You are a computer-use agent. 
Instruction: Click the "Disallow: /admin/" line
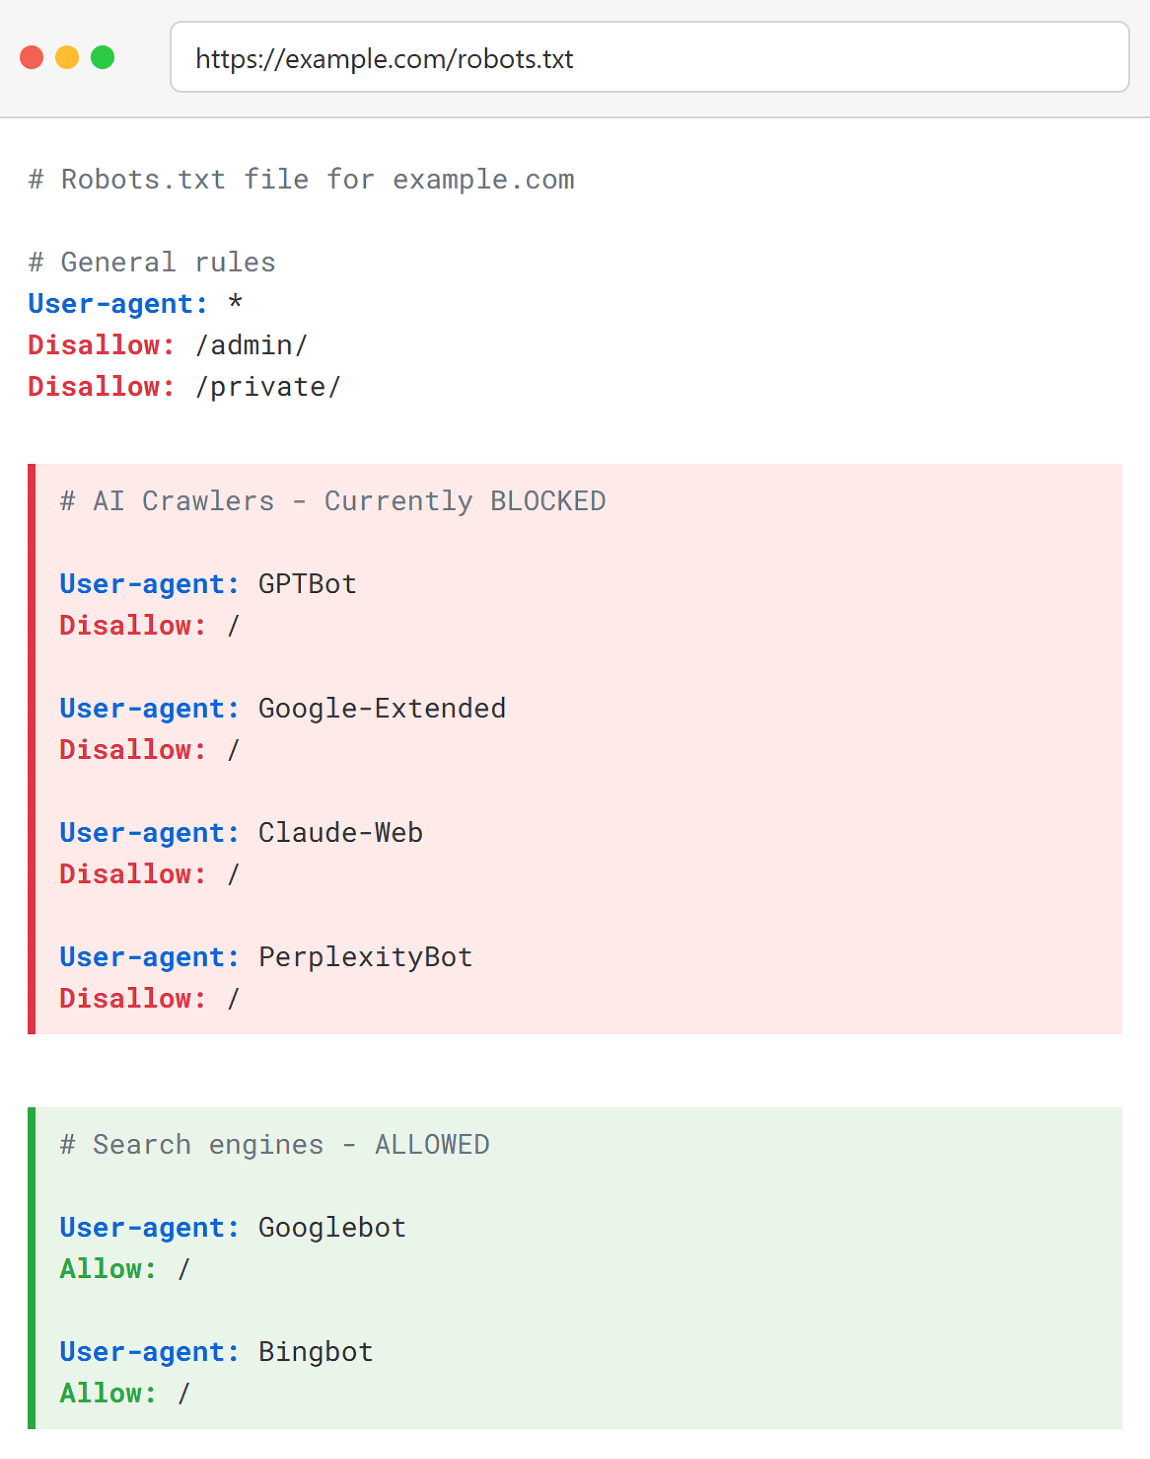click(167, 345)
